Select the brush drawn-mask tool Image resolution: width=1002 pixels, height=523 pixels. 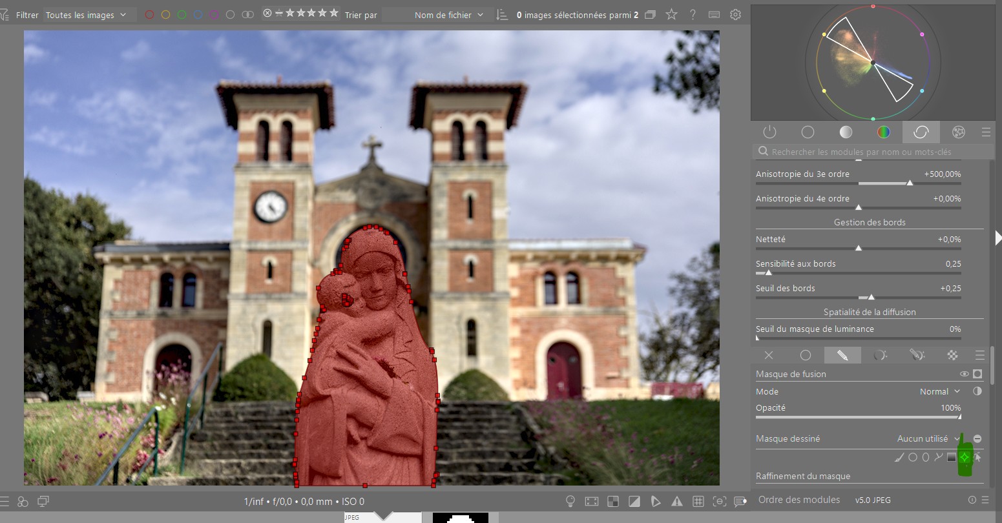click(899, 457)
